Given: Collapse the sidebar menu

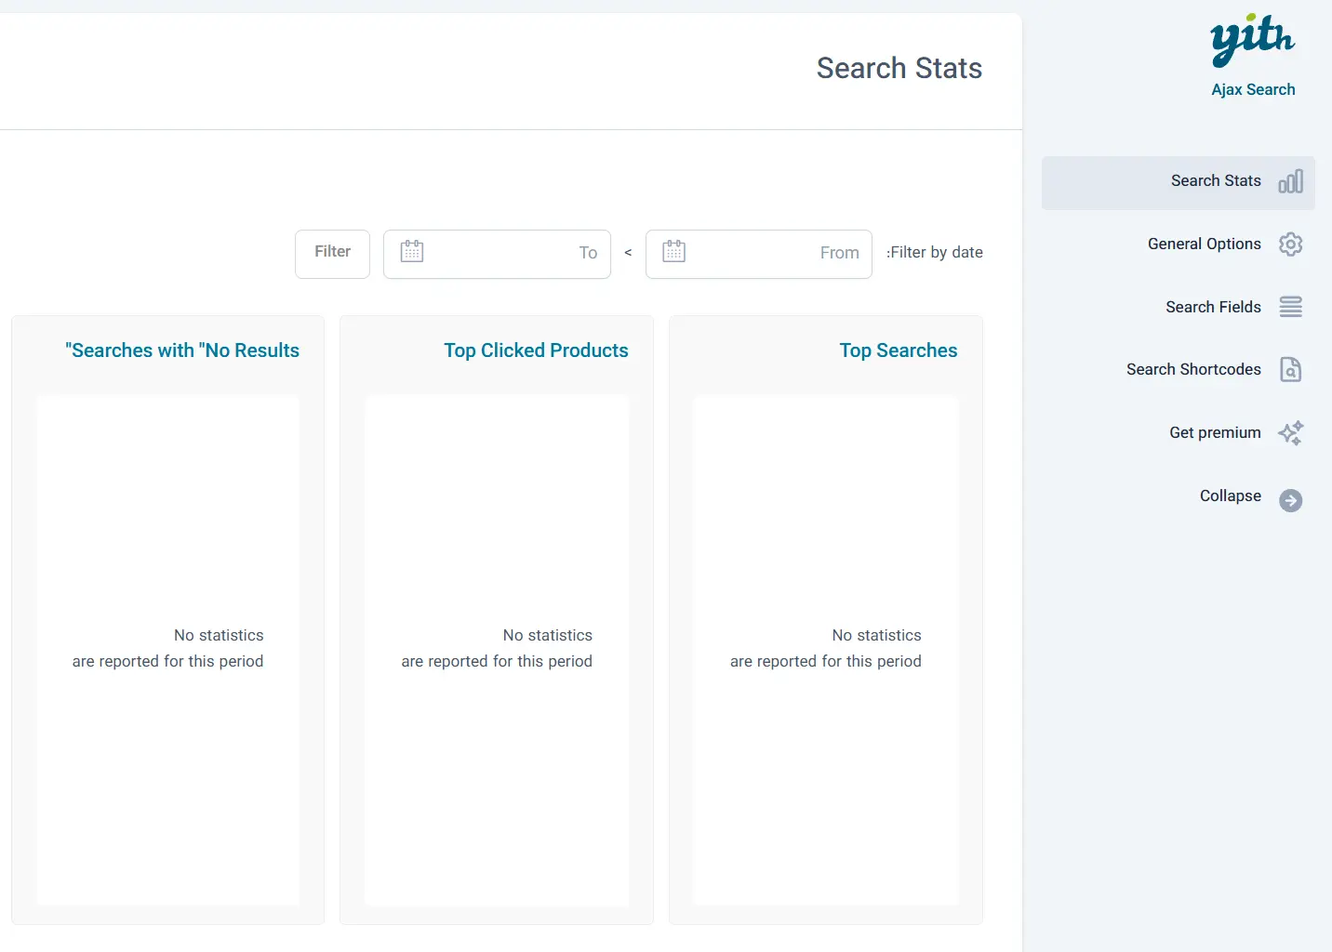Looking at the screenshot, I should (1179, 496).
